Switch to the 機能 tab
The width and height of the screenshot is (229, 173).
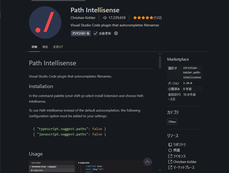(45, 47)
